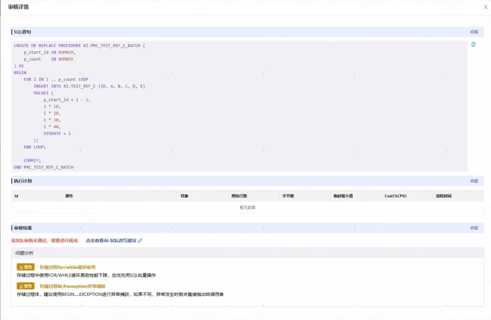Click the link icon beside AI-SQL改写建议
Viewport: 491px width, 320px height.
coord(140,240)
